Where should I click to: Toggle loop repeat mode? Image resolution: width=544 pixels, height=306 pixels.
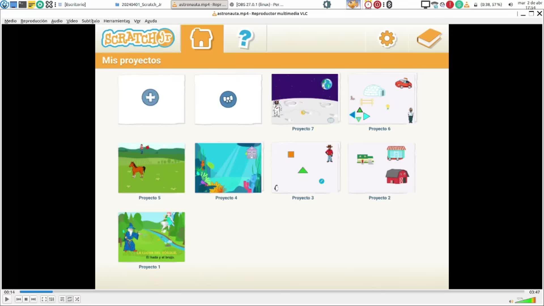pos(70,299)
